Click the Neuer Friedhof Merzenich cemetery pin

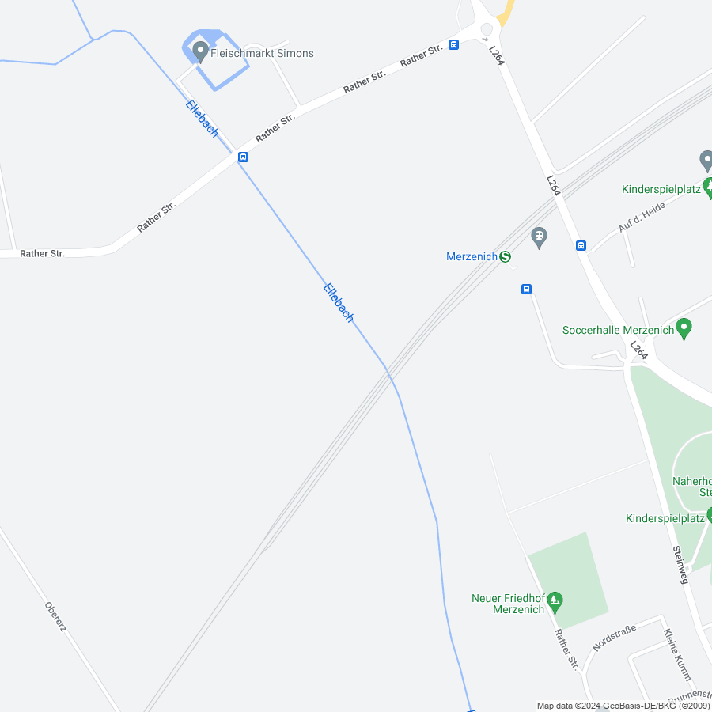[555, 602]
